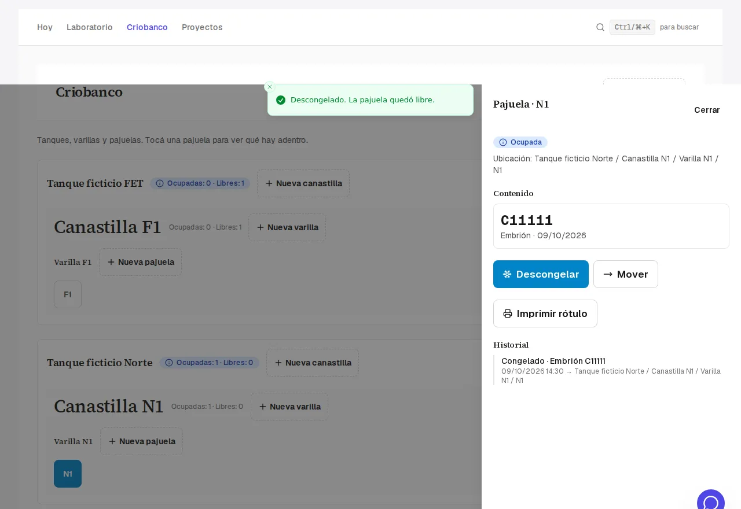Switch to the Laboratorio tab
Image resolution: width=741 pixels, height=509 pixels.
click(90, 27)
